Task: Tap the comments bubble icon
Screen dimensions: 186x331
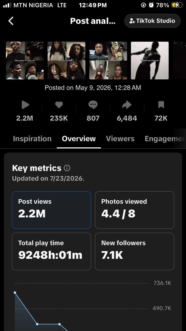Action: point(93,105)
